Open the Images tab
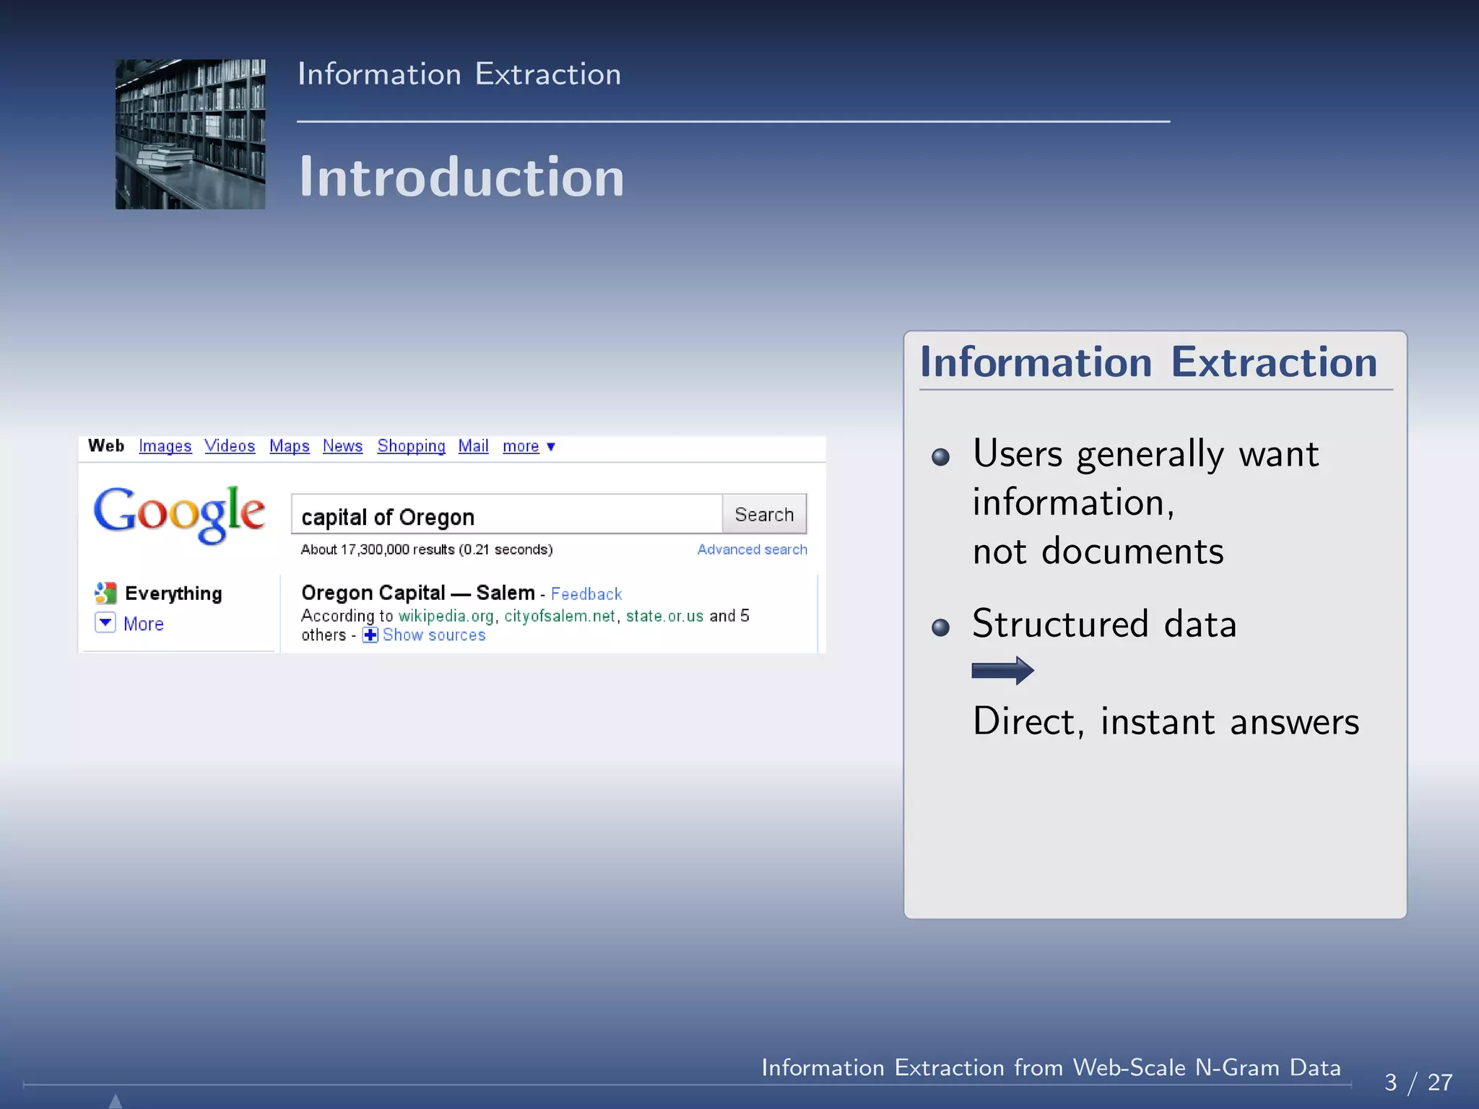Screen dimensions: 1479x1109 [165, 446]
